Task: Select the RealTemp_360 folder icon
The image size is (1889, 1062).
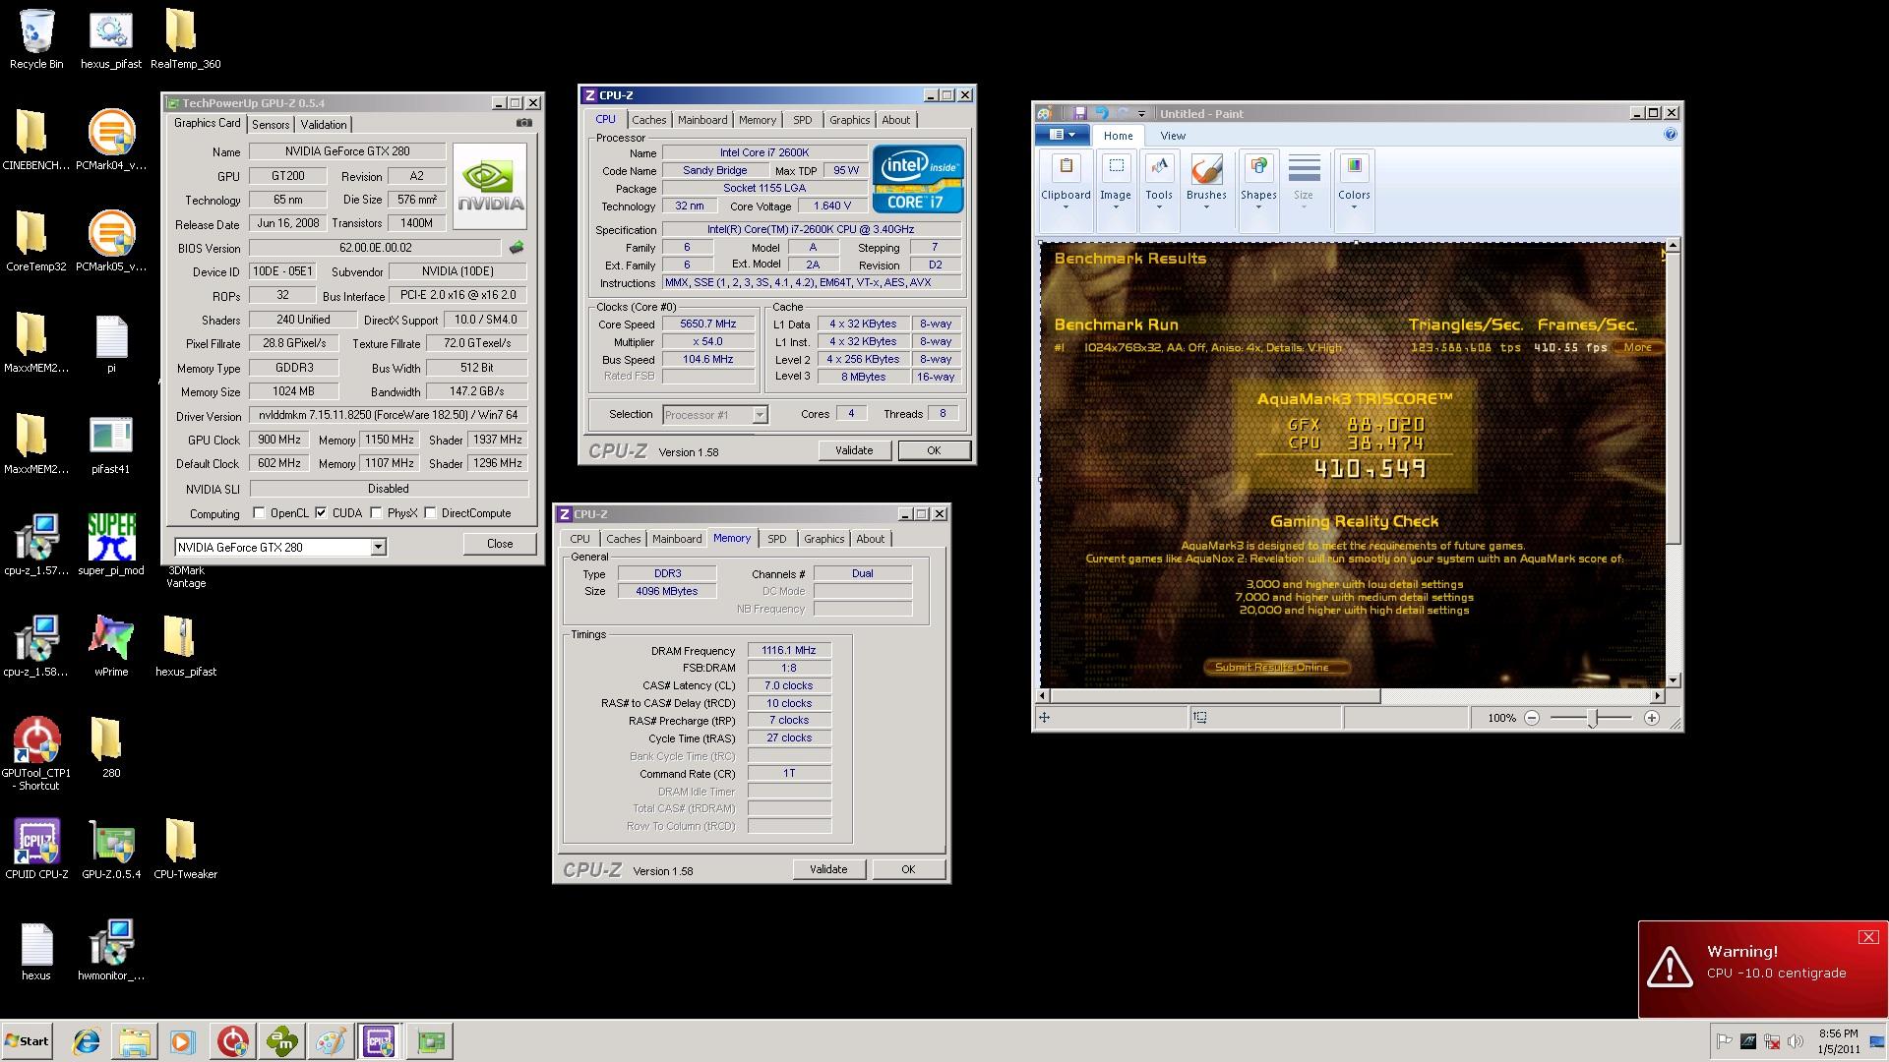Action: point(185,39)
